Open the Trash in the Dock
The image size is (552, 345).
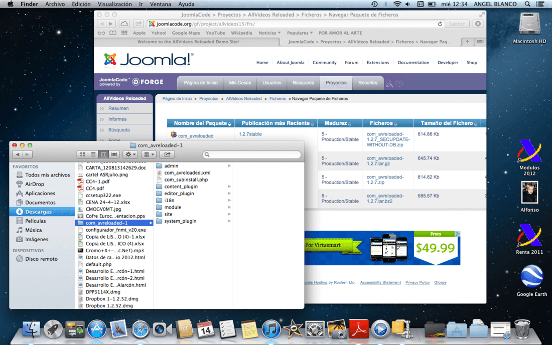(522, 329)
